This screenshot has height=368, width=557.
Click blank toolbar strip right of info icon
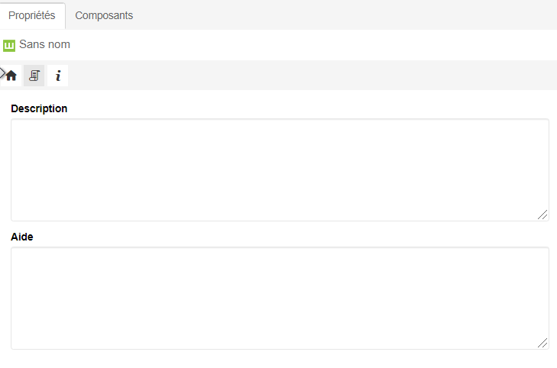(306, 76)
